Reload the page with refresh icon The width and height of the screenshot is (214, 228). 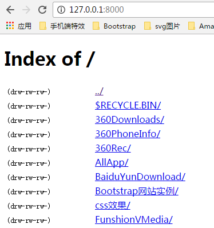[42, 10]
